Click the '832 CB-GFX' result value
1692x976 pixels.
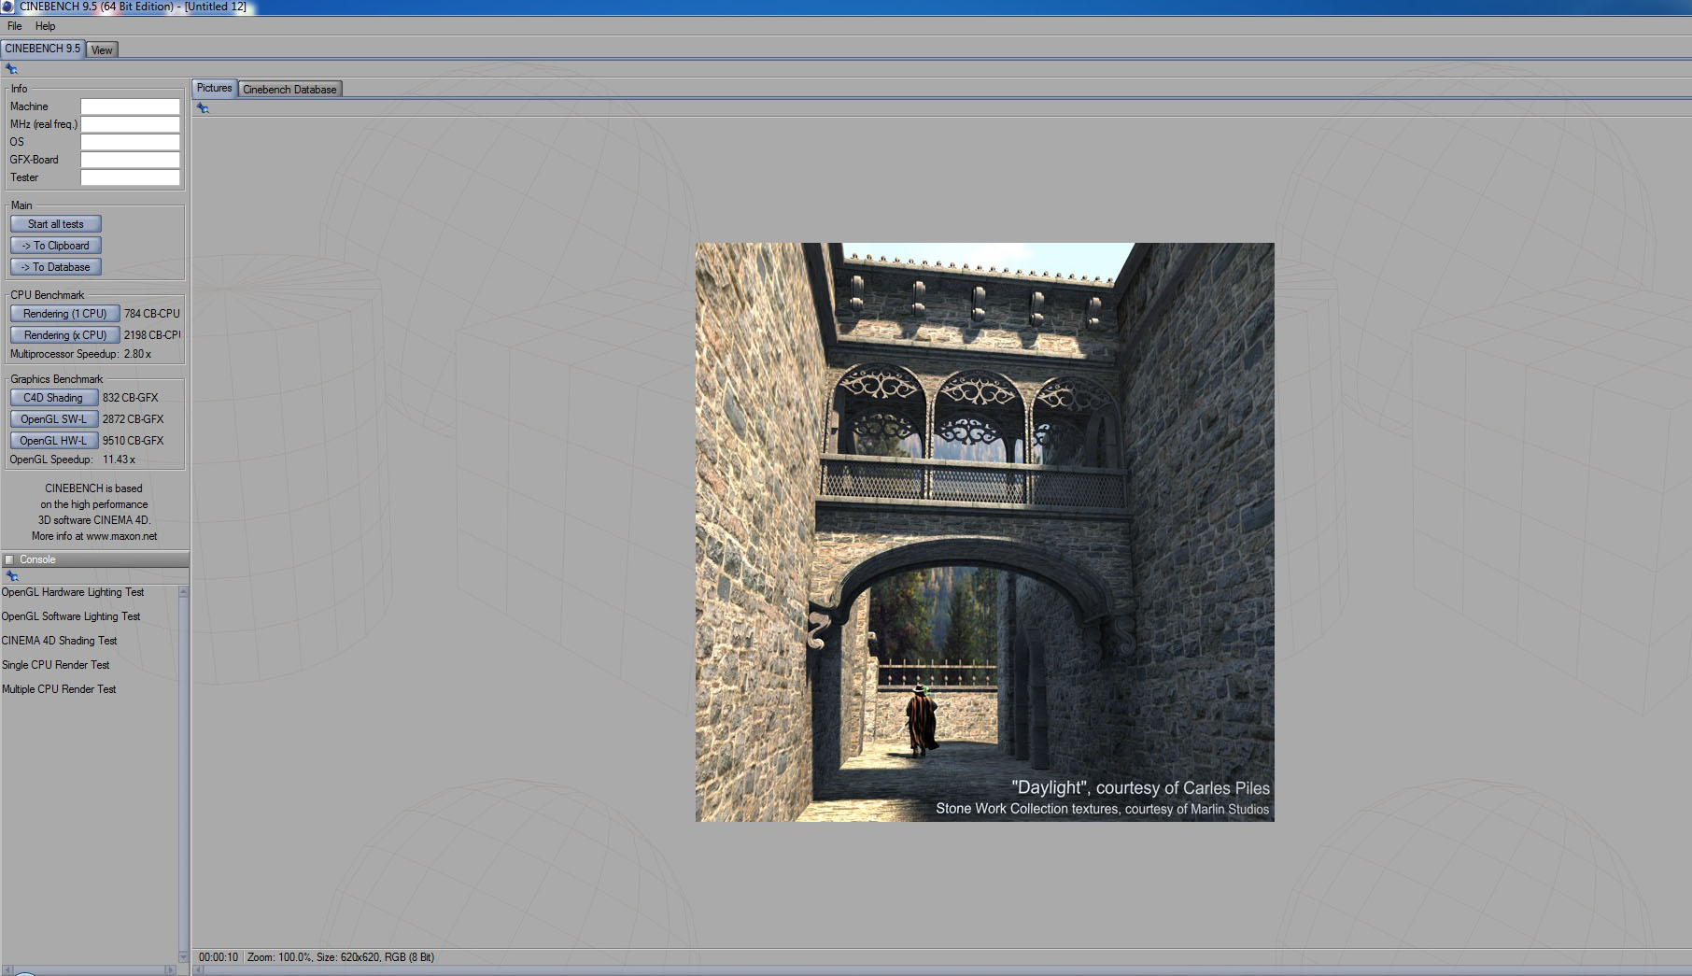[x=131, y=398]
